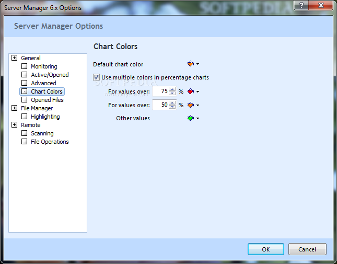Open the Other values color dropdown arrow
The width and height of the screenshot is (337, 264).
pyautogui.click(x=197, y=118)
